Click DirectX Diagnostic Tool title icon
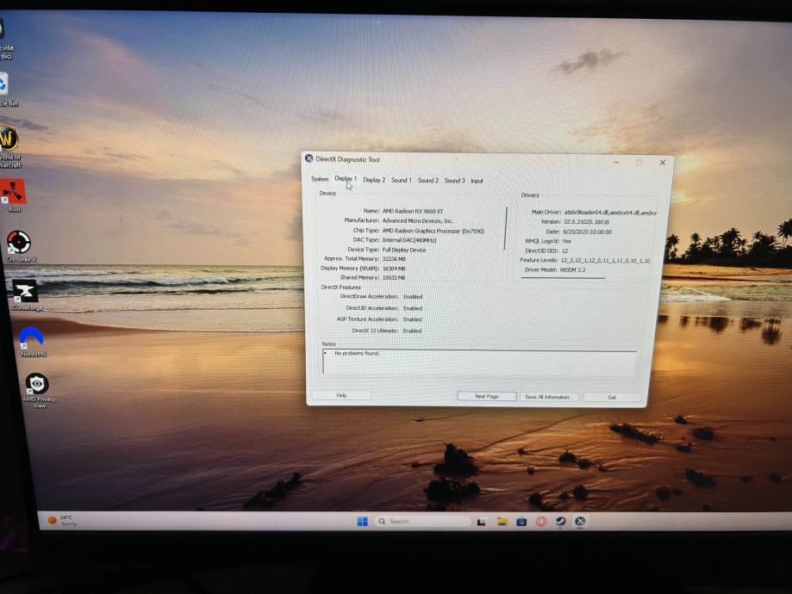The width and height of the screenshot is (792, 594). [x=309, y=158]
